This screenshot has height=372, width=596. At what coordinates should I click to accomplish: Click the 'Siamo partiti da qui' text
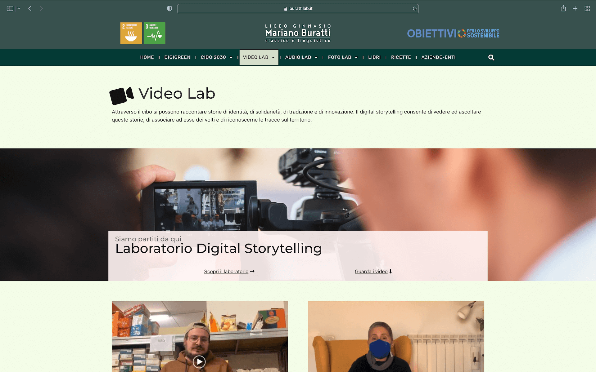click(148, 239)
